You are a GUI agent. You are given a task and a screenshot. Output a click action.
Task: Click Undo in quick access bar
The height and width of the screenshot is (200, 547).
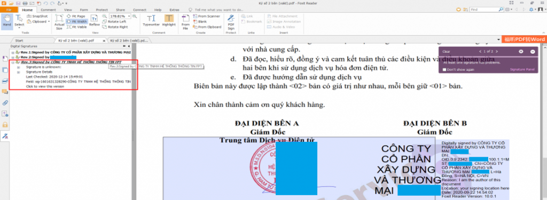pos(45,3)
